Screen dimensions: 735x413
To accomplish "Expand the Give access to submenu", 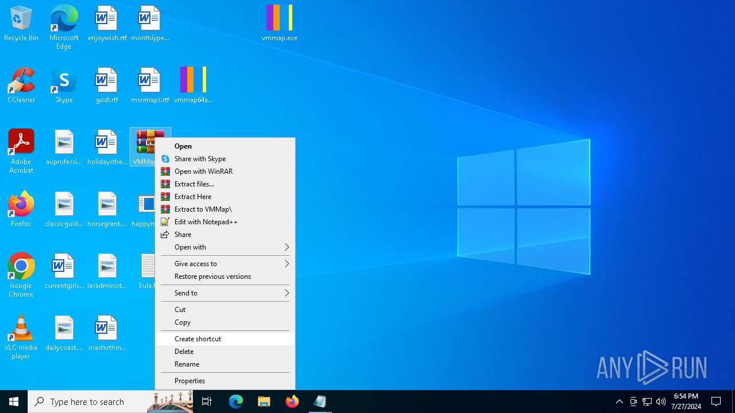I will (x=225, y=264).
